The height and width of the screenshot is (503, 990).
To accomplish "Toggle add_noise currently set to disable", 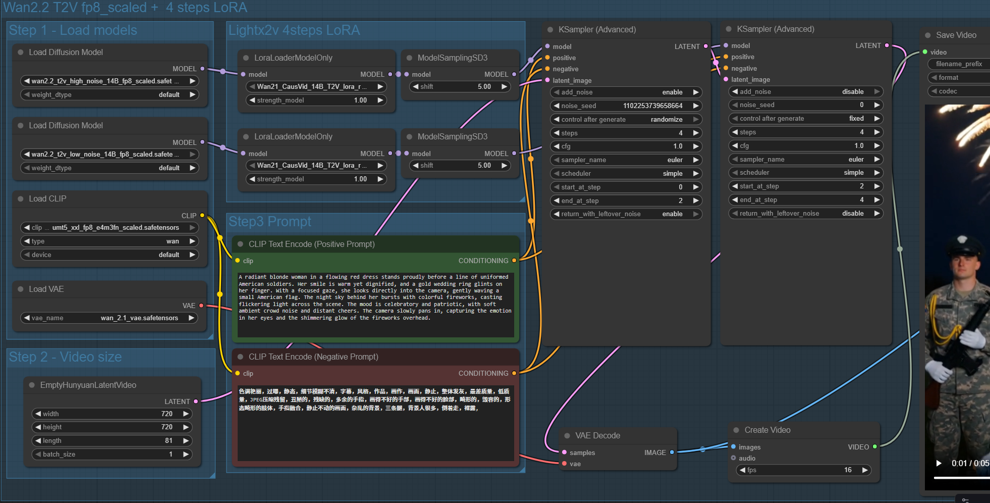I will (x=805, y=92).
